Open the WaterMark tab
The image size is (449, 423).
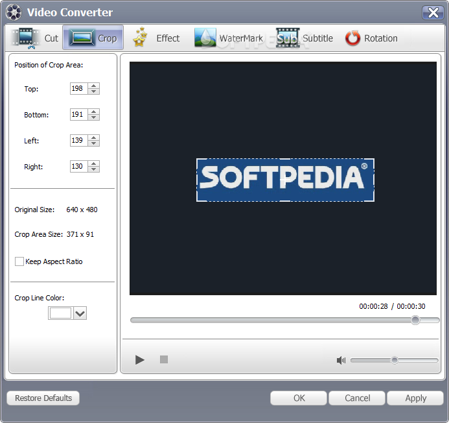(x=229, y=38)
